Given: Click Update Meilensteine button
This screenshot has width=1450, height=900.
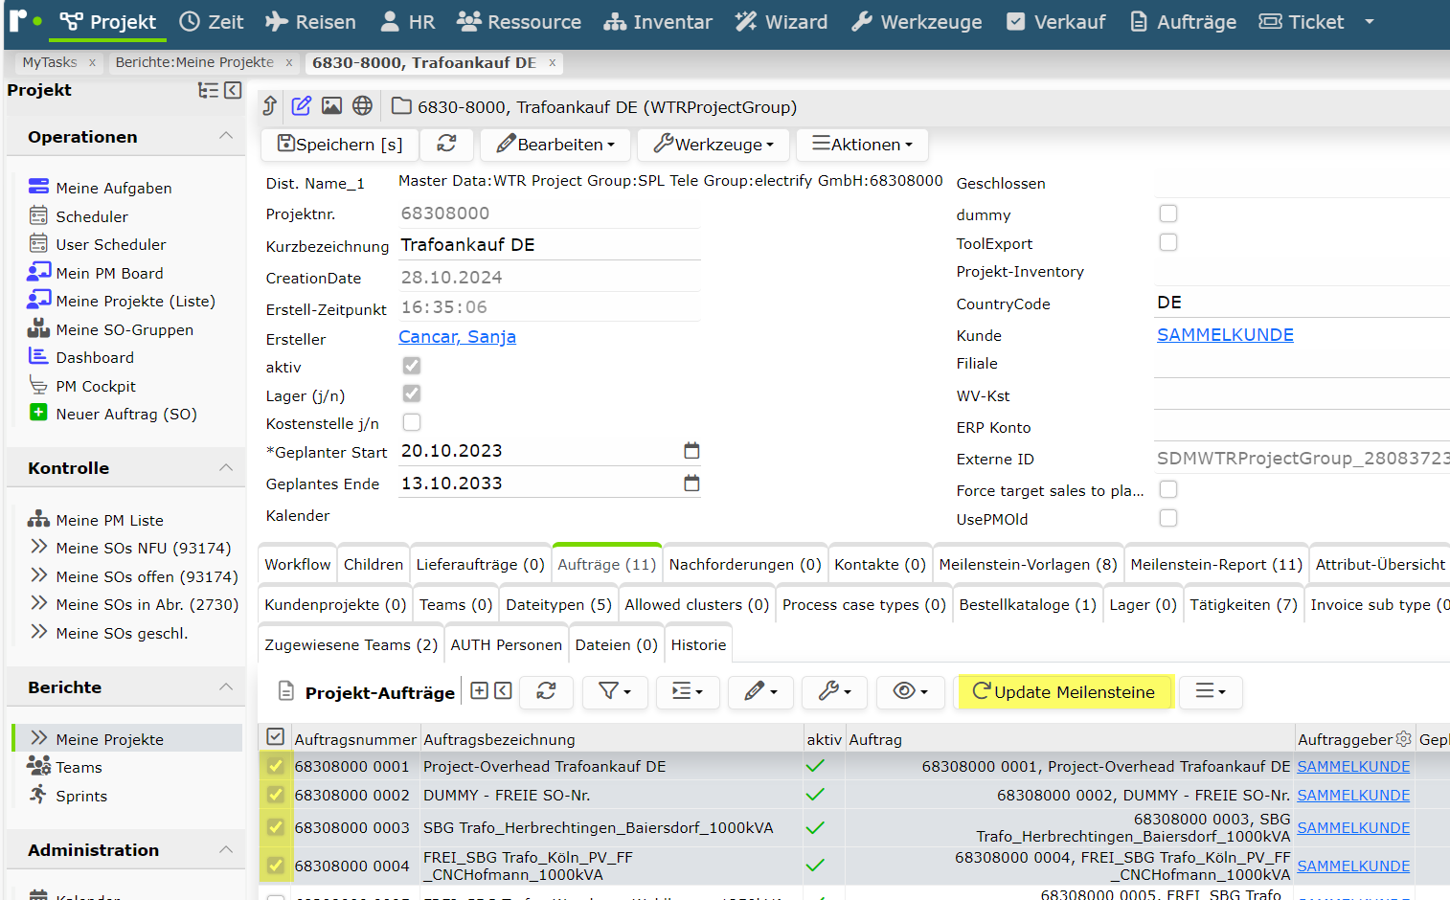Looking at the screenshot, I should tap(1064, 691).
